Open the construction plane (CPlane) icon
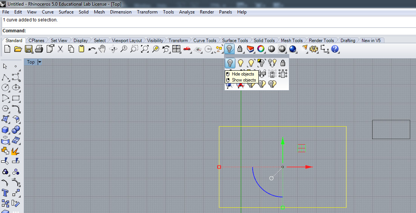 point(198,49)
